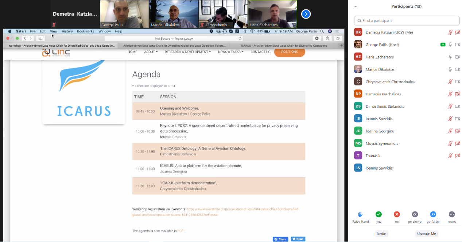462x242 pixels.
Task: Open Safari's downloads icon
Action: click(x=317, y=38)
